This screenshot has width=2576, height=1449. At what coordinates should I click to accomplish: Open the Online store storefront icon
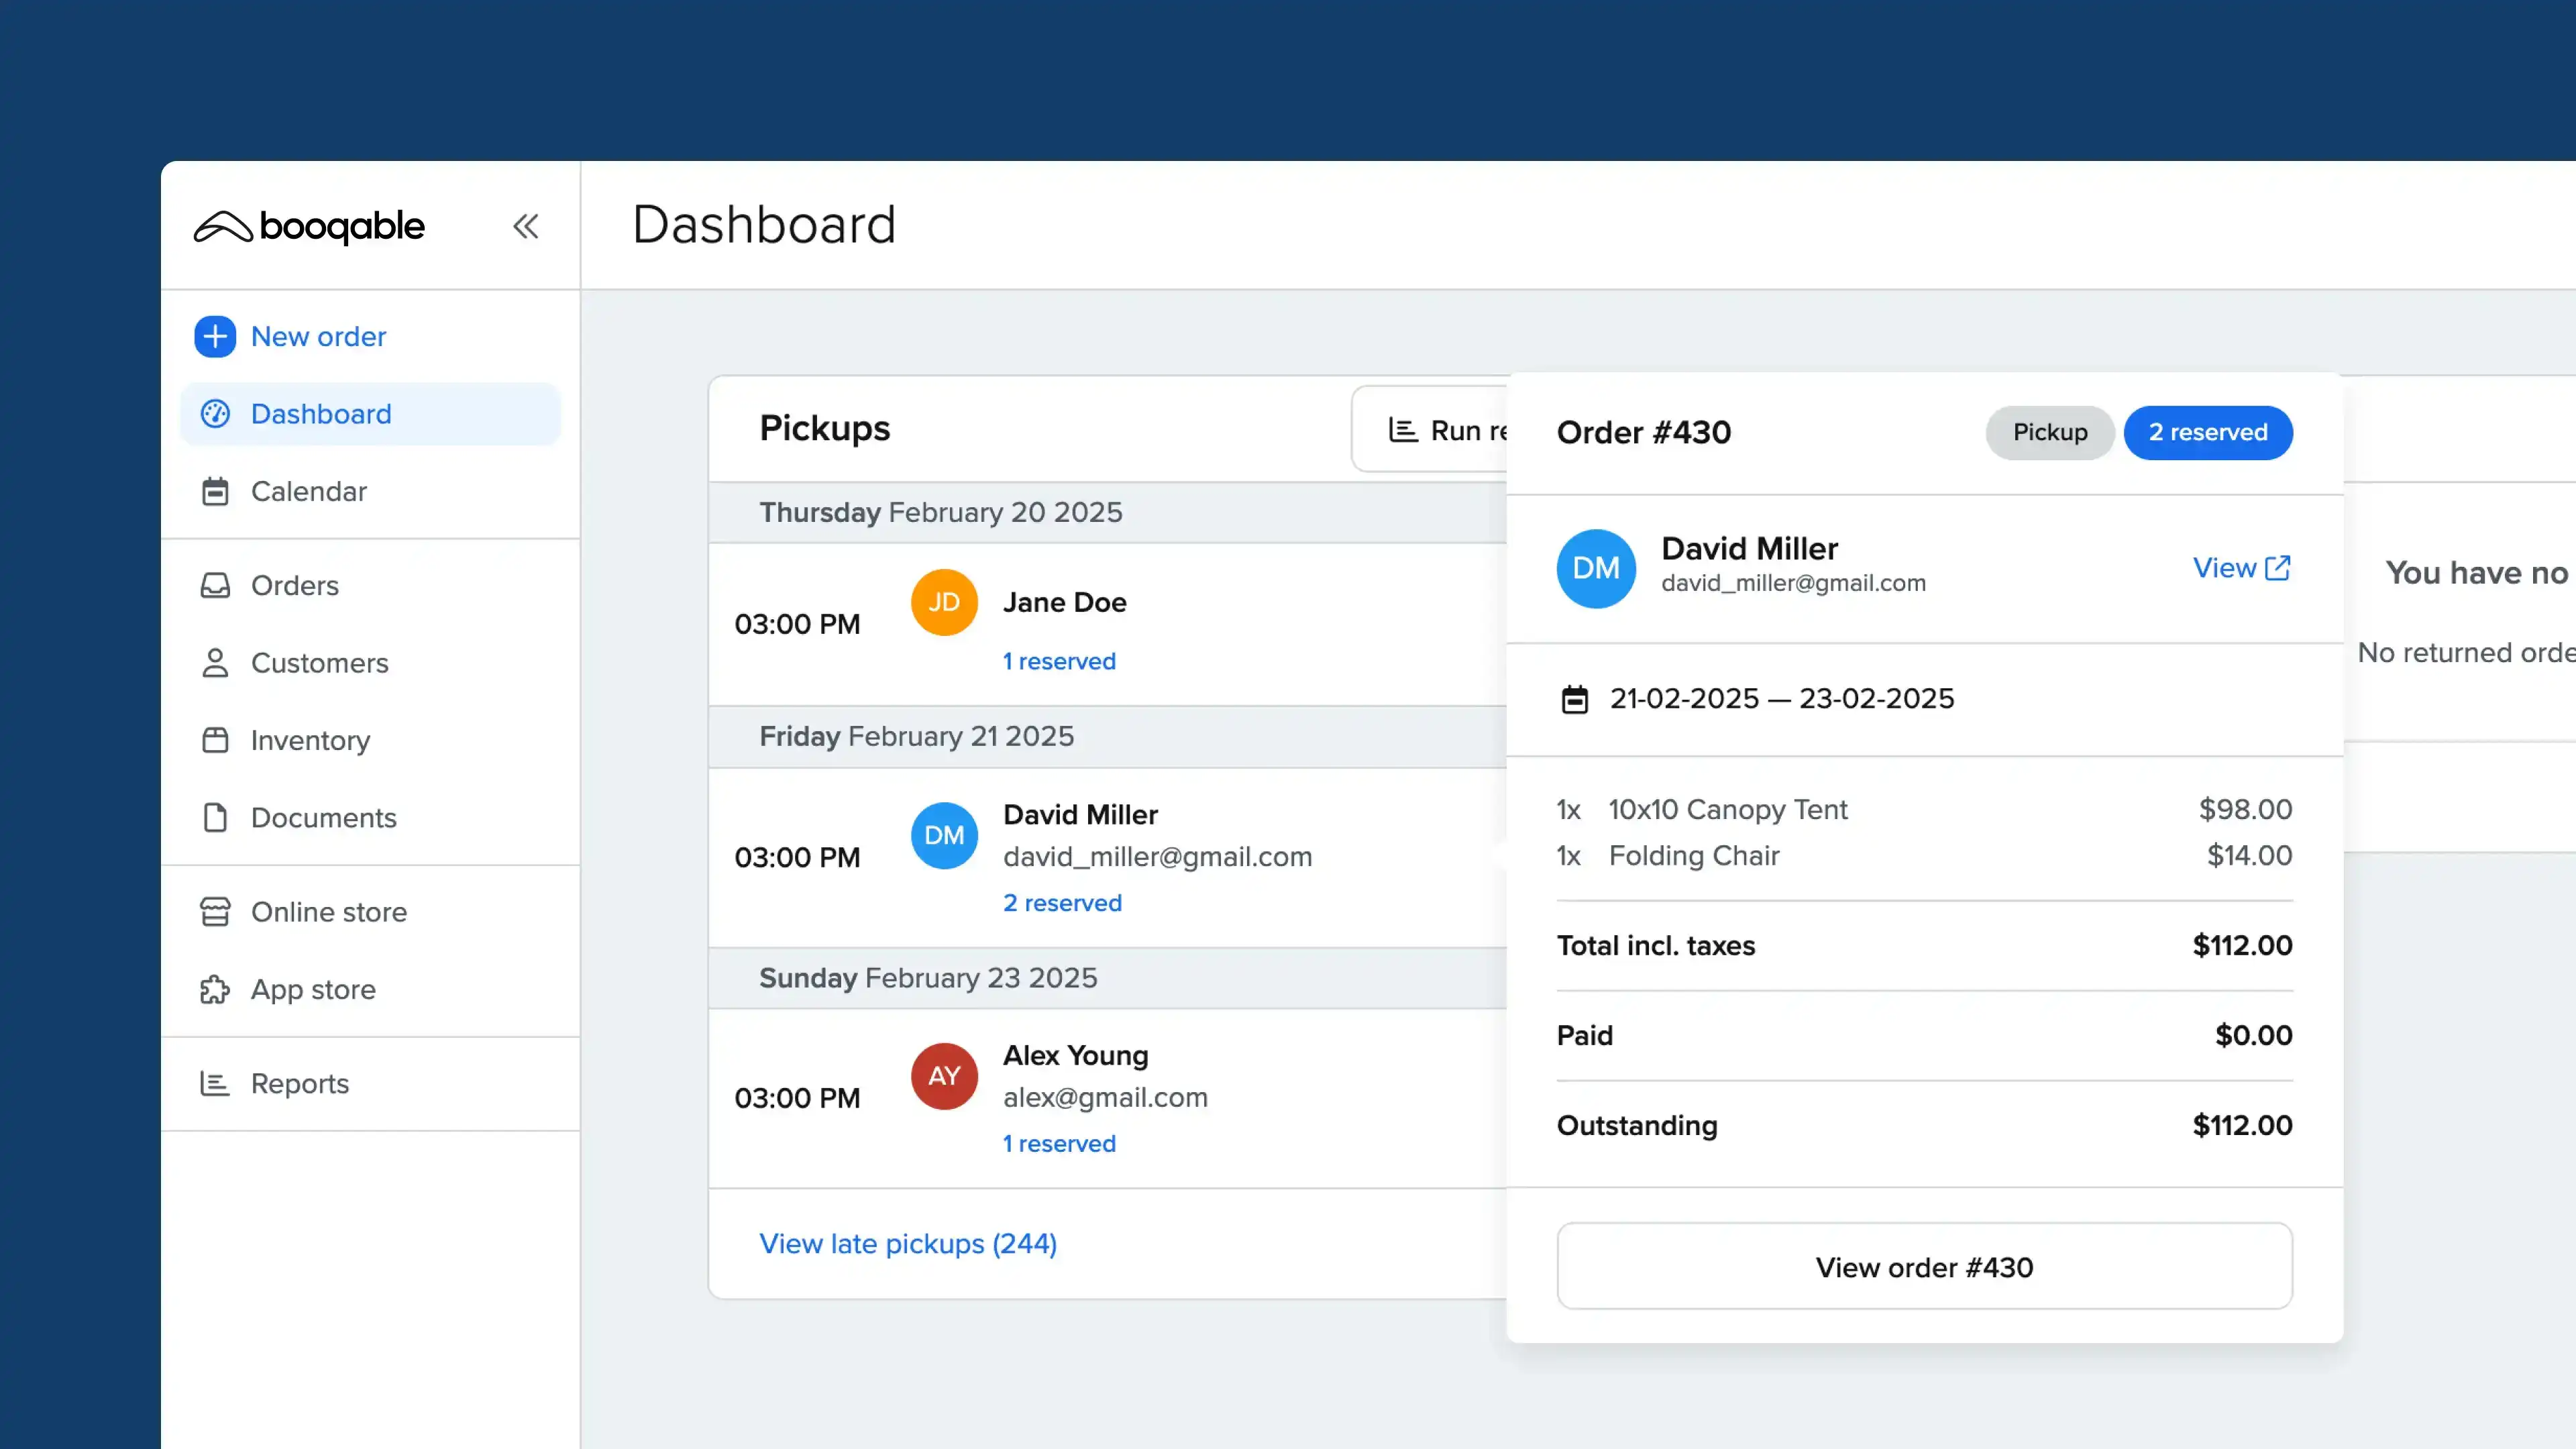(x=215, y=911)
